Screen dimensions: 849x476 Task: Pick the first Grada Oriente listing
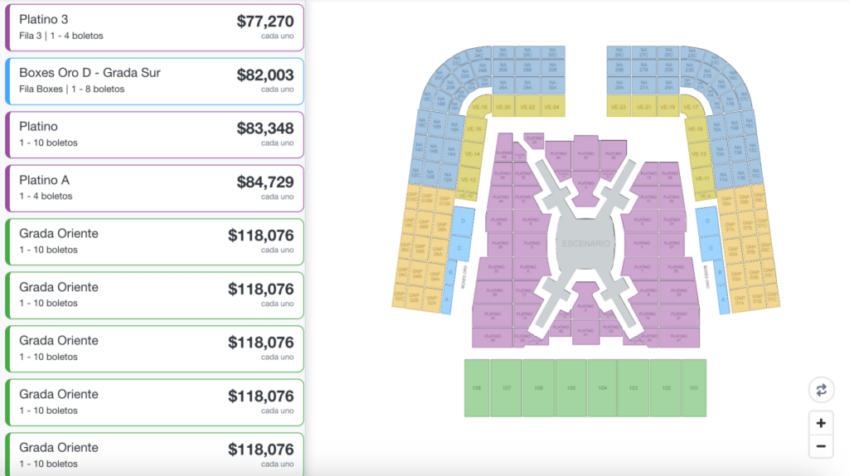(x=154, y=241)
